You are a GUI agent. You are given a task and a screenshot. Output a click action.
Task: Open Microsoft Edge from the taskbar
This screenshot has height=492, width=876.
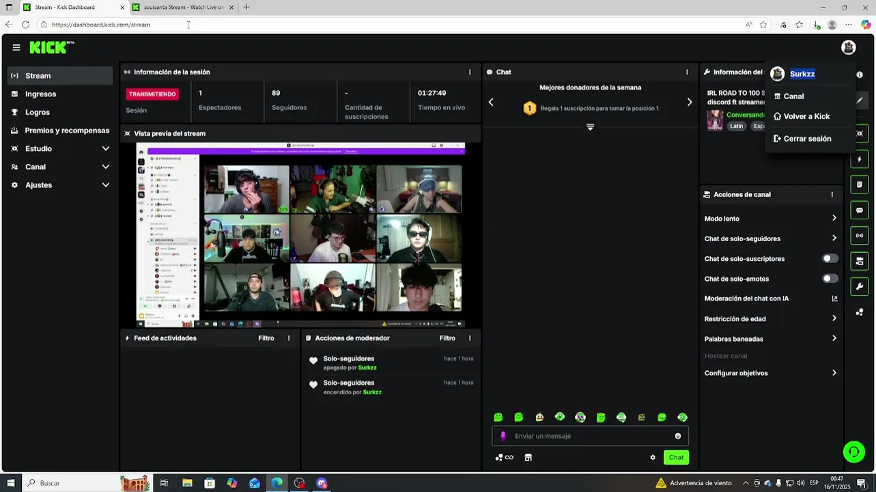(x=277, y=483)
